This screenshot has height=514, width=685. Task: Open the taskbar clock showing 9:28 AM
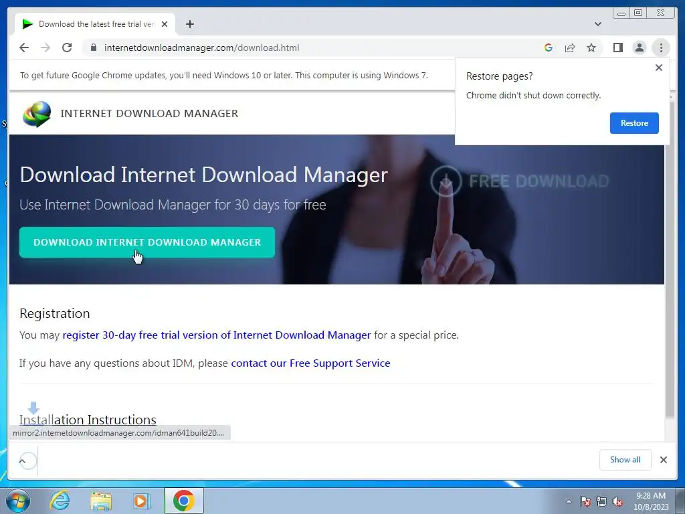(651, 501)
